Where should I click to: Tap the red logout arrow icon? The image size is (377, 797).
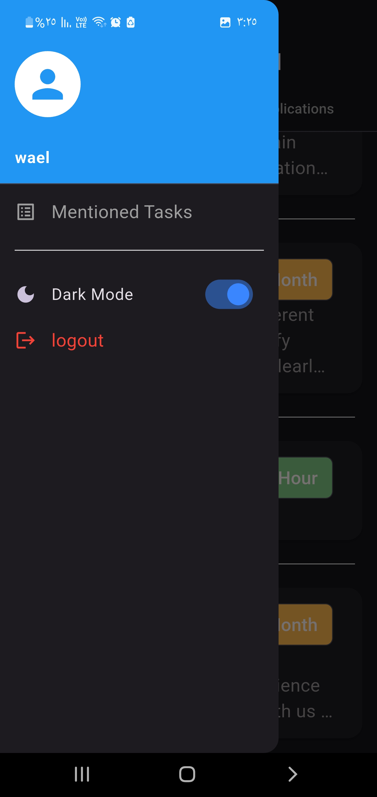pyautogui.click(x=26, y=340)
